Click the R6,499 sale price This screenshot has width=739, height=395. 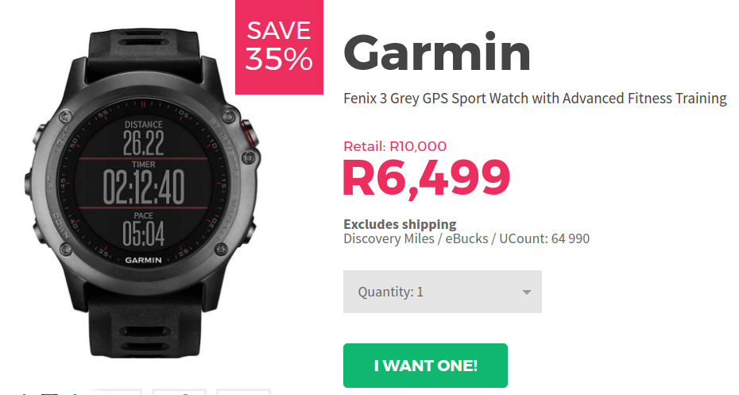point(427,178)
